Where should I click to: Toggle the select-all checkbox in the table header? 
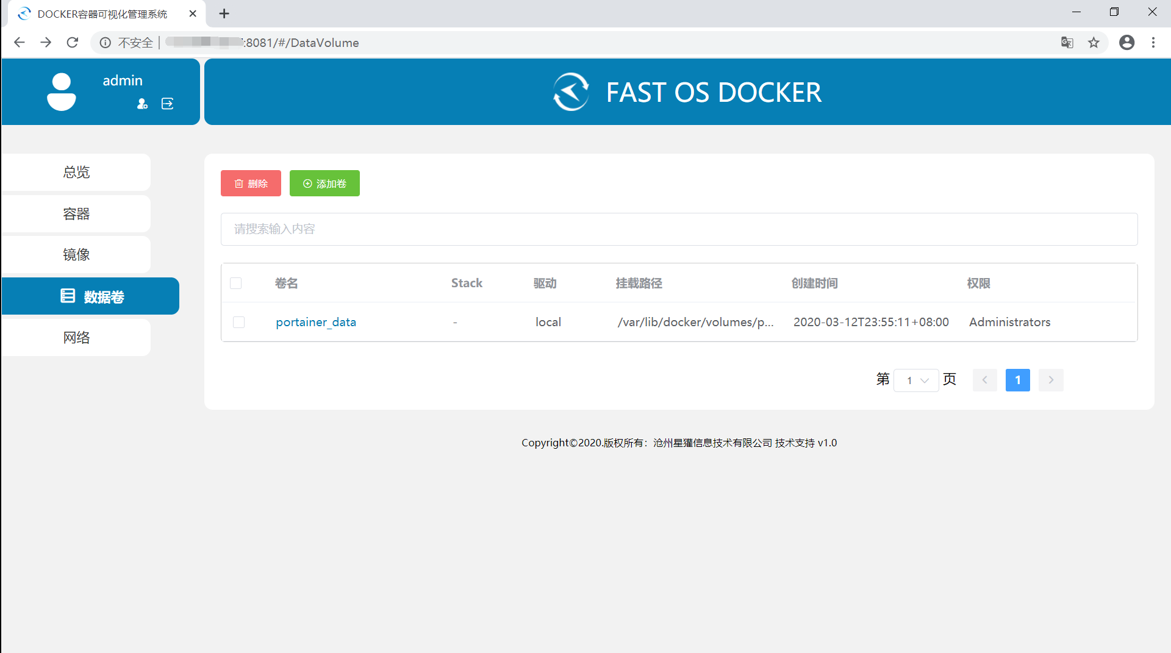click(x=236, y=283)
